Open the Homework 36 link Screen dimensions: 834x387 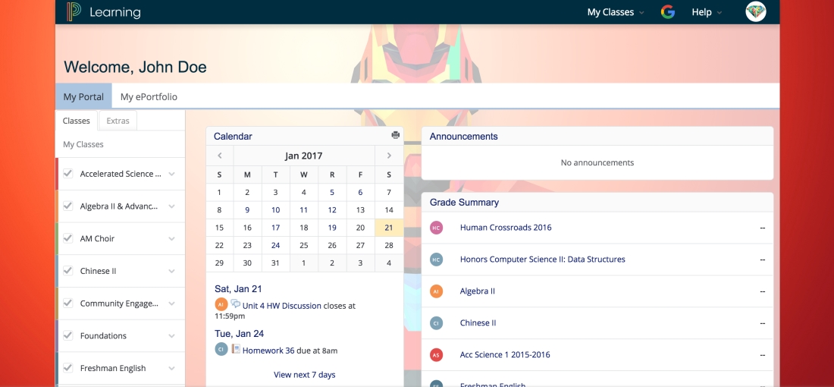[268, 351]
